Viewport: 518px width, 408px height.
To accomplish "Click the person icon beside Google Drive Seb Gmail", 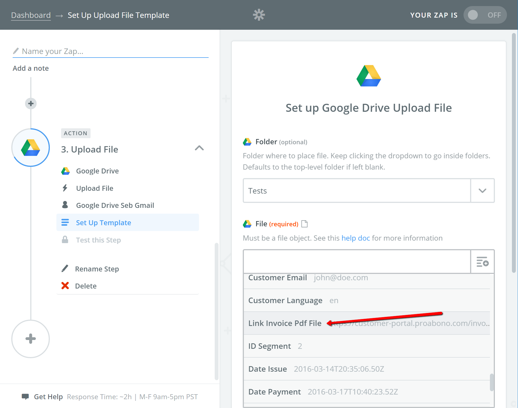I will [x=65, y=205].
